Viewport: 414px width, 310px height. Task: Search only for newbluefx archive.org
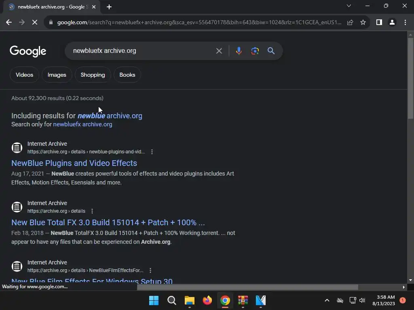(x=82, y=124)
